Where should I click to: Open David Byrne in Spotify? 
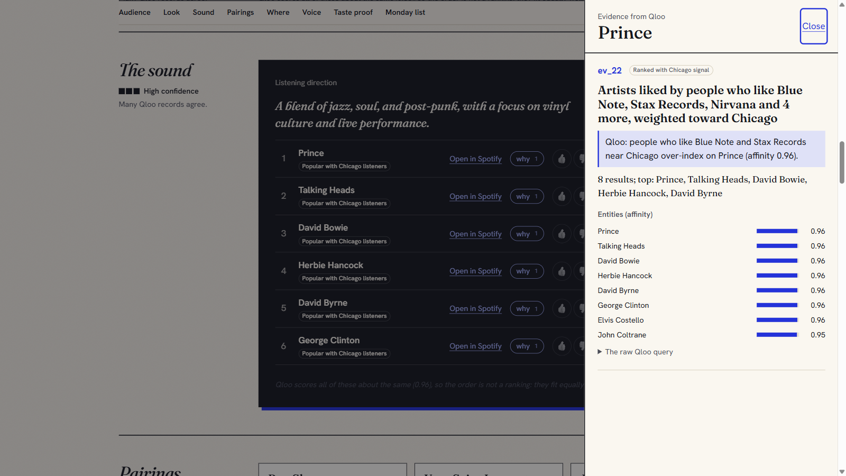[x=475, y=308]
